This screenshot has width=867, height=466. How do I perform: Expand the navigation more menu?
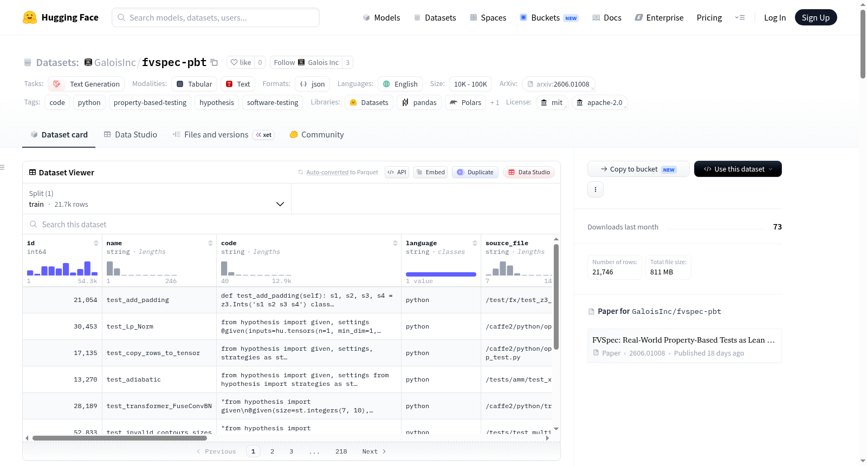point(740,17)
